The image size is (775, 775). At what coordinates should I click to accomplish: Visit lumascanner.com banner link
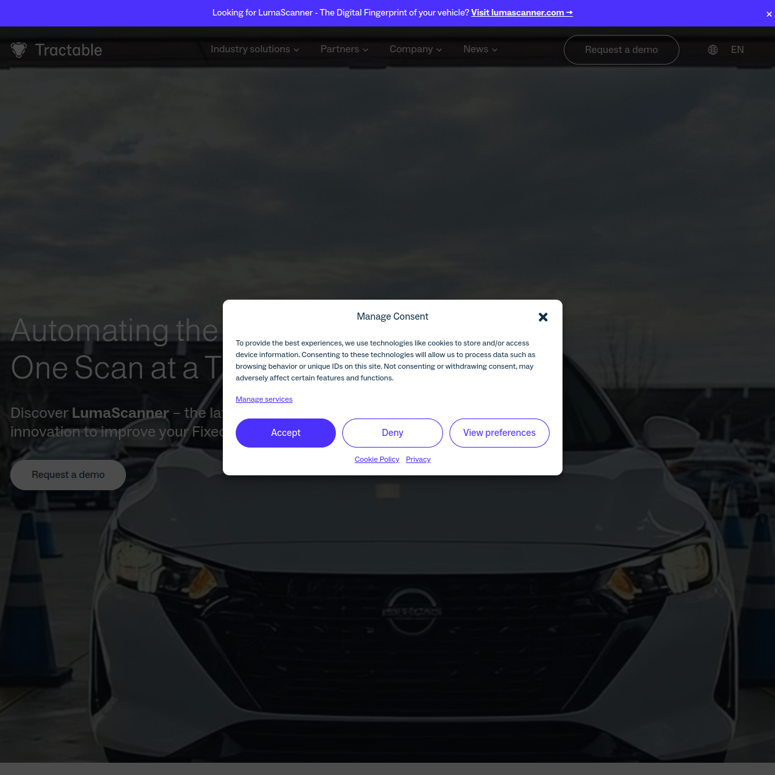click(522, 12)
